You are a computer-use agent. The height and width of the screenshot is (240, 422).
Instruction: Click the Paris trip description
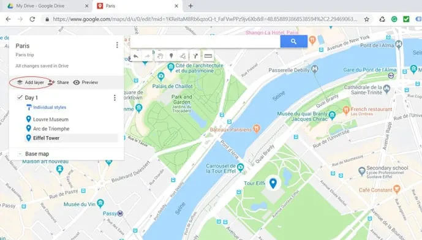[24, 54]
